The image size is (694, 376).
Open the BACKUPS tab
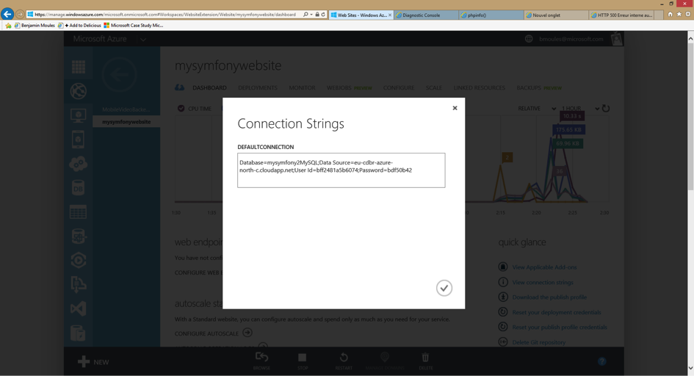[529, 87]
